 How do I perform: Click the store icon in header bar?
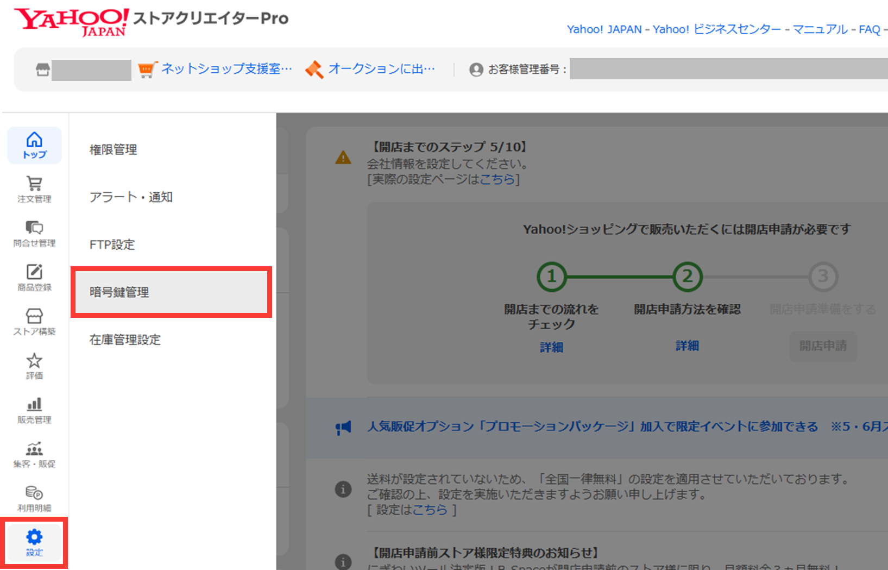click(x=42, y=70)
